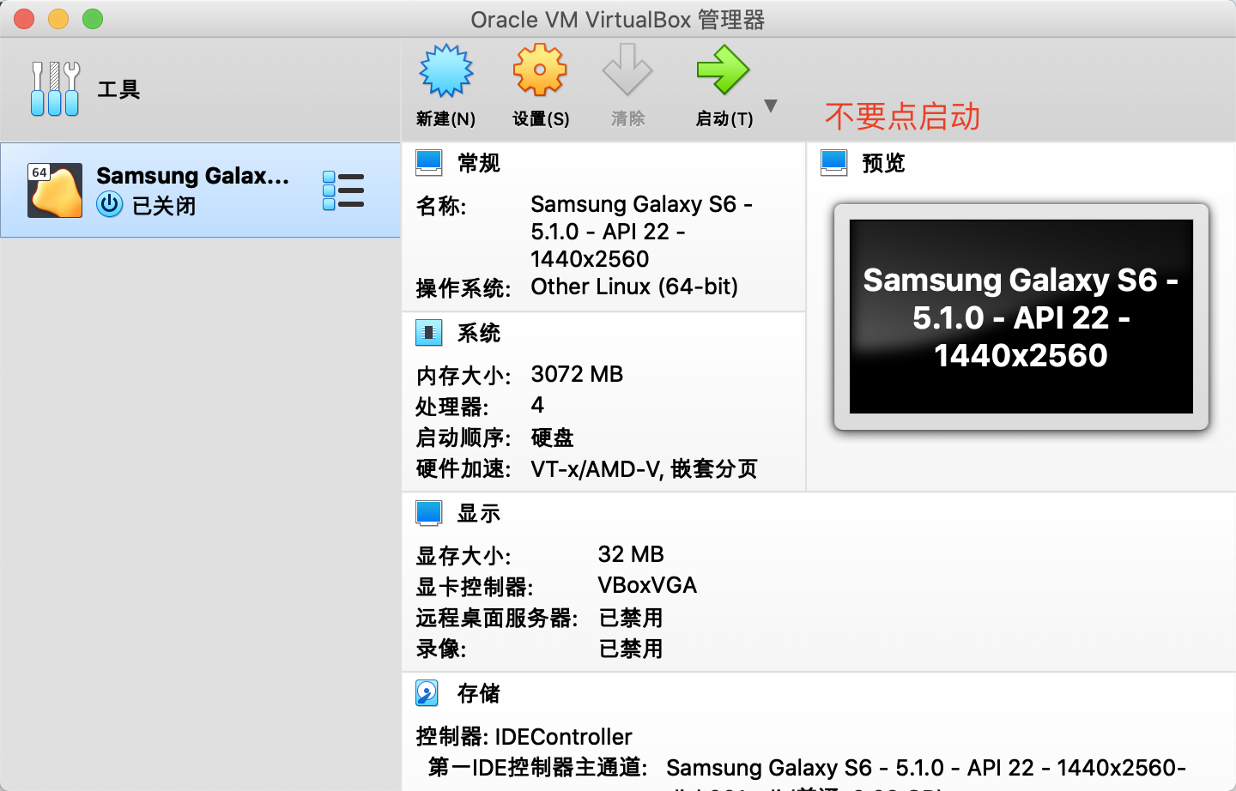Viewport: 1236px width, 791px height.
Task: Open the Samsung Galaxy VM list-menu icon
Action: pyautogui.click(x=343, y=190)
